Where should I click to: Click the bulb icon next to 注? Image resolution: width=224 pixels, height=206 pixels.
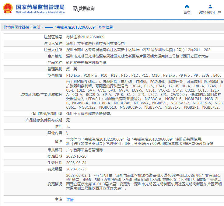(x=57, y=199)
